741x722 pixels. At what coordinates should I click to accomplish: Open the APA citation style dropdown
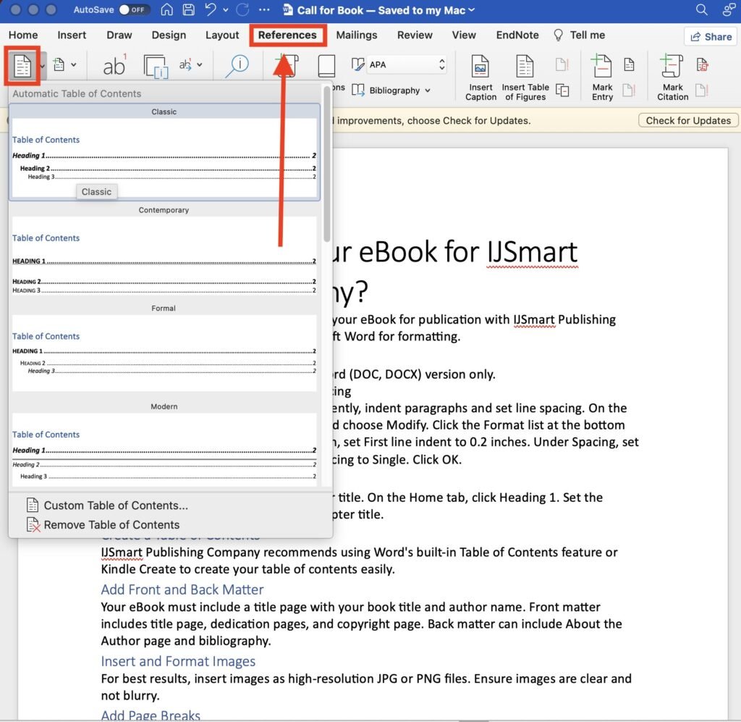click(407, 64)
